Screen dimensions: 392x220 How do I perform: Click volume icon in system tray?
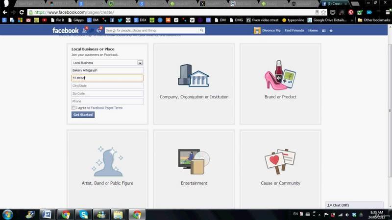coord(347,215)
